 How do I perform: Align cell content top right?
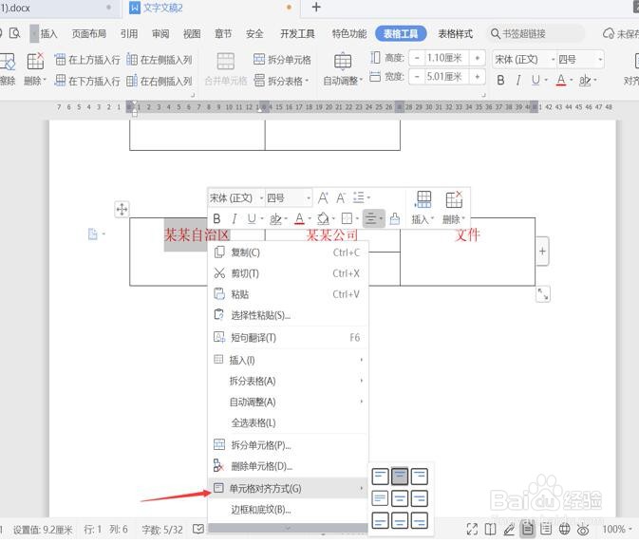click(x=420, y=477)
